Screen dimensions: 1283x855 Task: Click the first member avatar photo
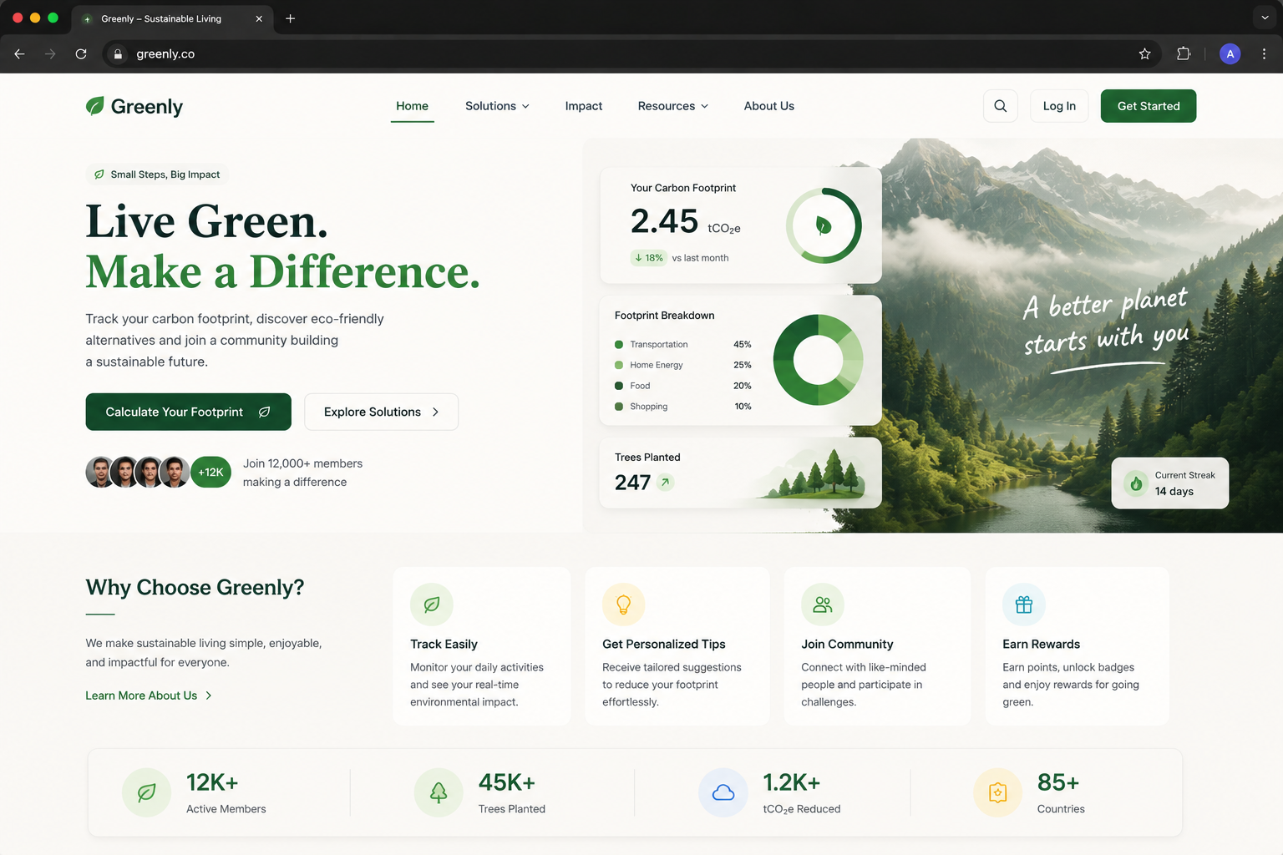[100, 472]
